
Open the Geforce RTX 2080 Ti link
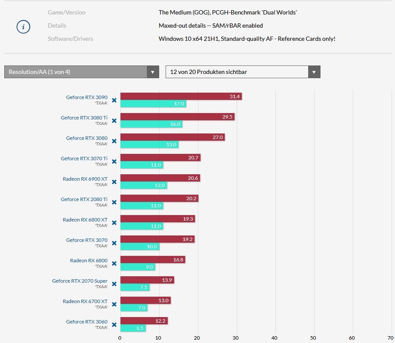(84, 199)
